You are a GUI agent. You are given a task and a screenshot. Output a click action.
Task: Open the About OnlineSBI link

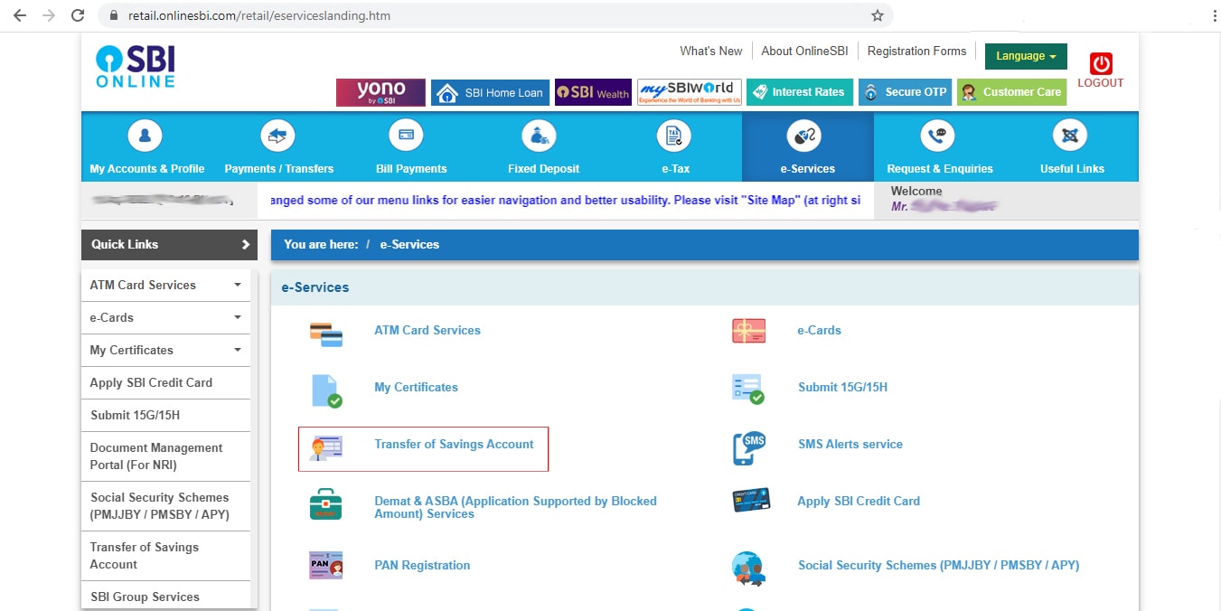point(804,52)
